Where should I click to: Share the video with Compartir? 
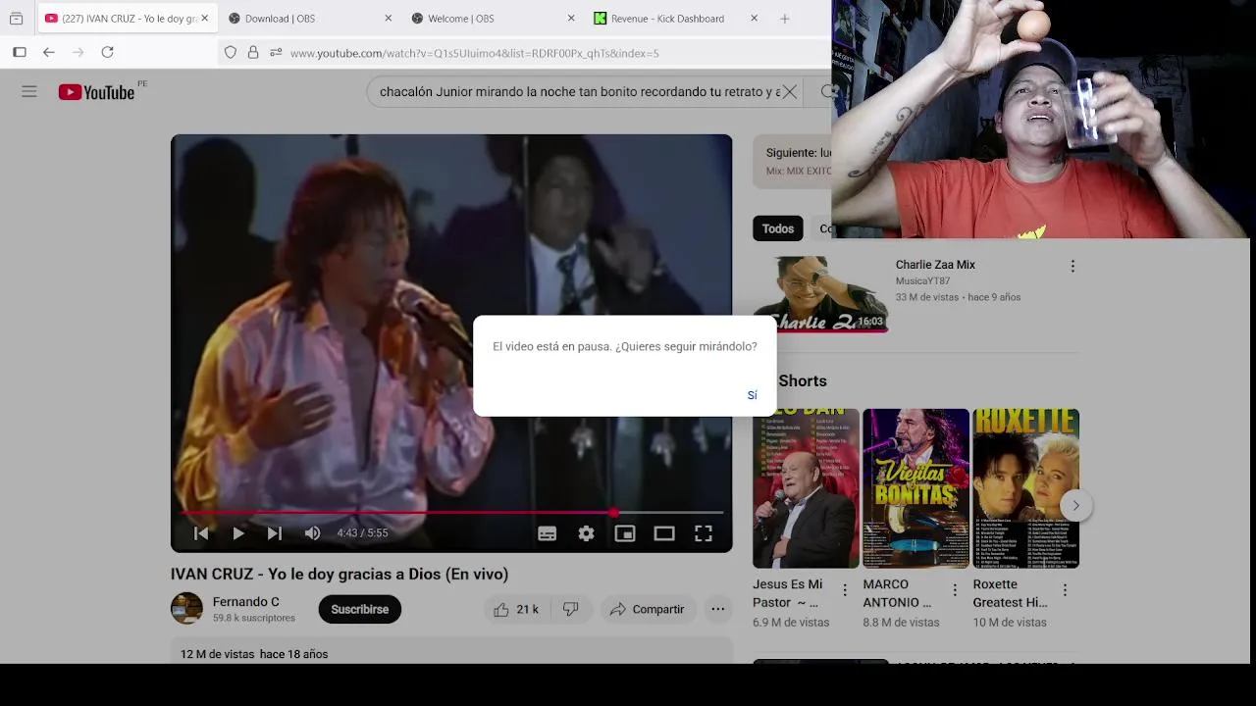coord(648,609)
